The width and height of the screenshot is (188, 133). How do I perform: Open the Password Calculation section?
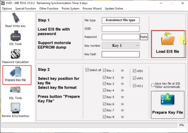pos(16,56)
